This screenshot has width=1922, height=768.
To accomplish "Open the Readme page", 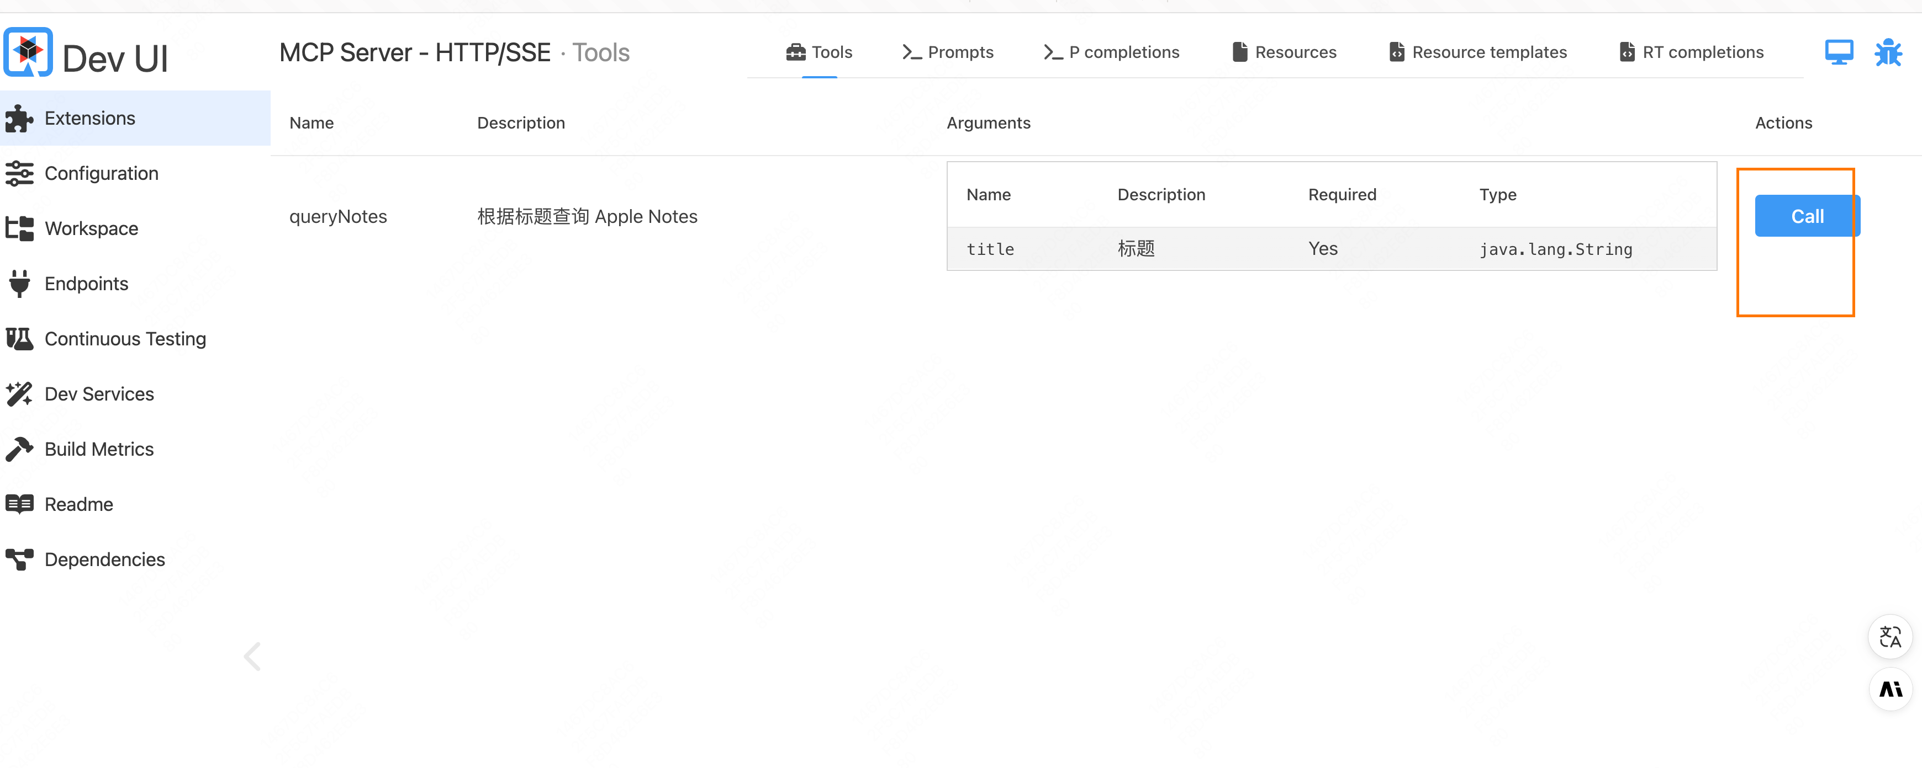I will pyautogui.click(x=135, y=505).
